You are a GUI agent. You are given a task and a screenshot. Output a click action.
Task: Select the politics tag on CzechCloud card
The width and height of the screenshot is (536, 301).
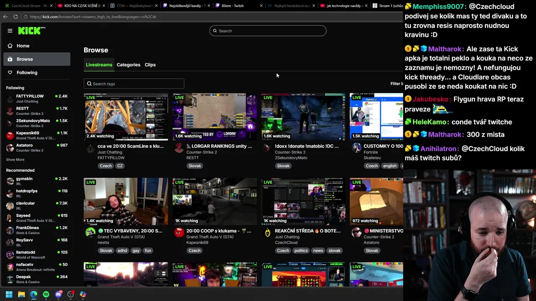(x=301, y=251)
